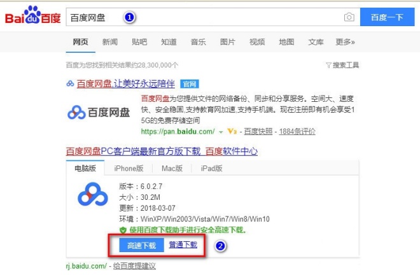This screenshot has width=420, height=275.
Task: Open the funnel icon 搜索工具
Action: coord(342,65)
